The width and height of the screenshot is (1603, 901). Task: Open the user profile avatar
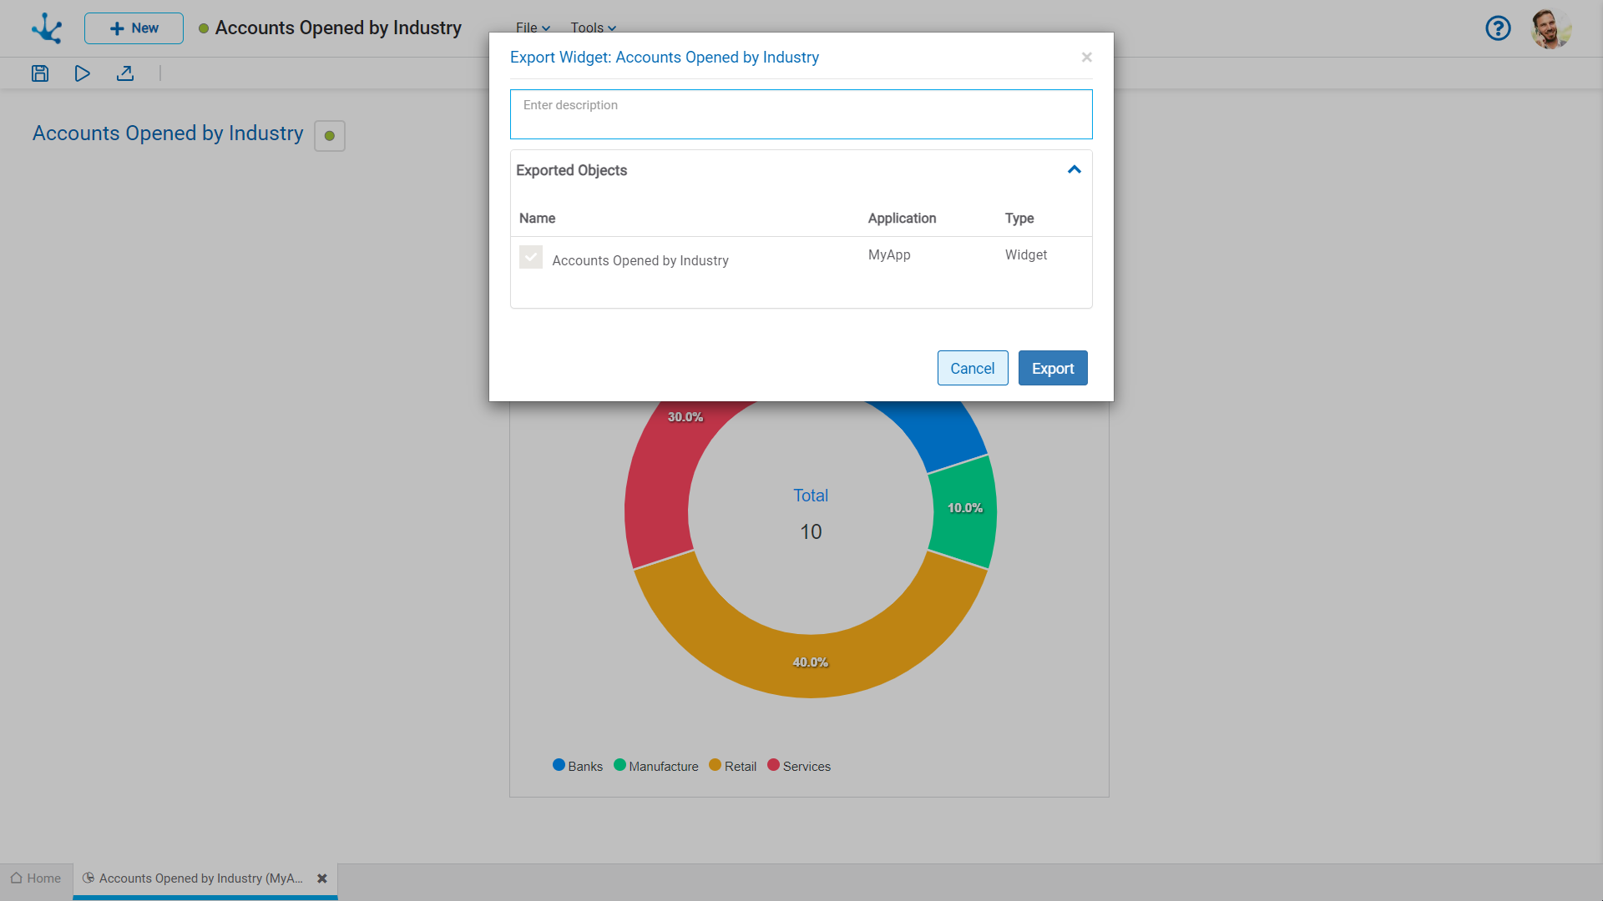click(x=1550, y=28)
